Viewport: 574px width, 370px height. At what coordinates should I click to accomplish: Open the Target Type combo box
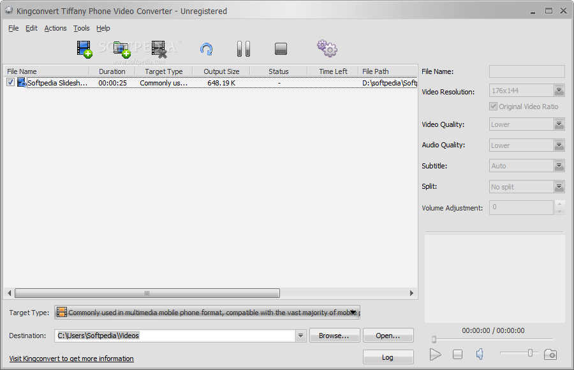click(207, 313)
